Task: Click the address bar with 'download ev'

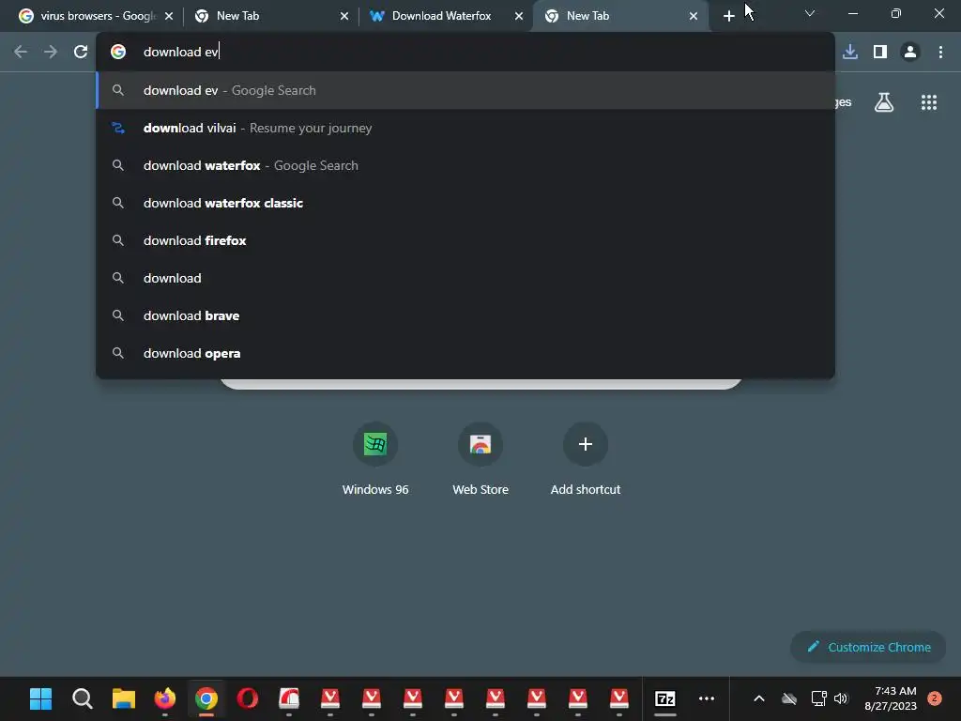Action: 465,53
